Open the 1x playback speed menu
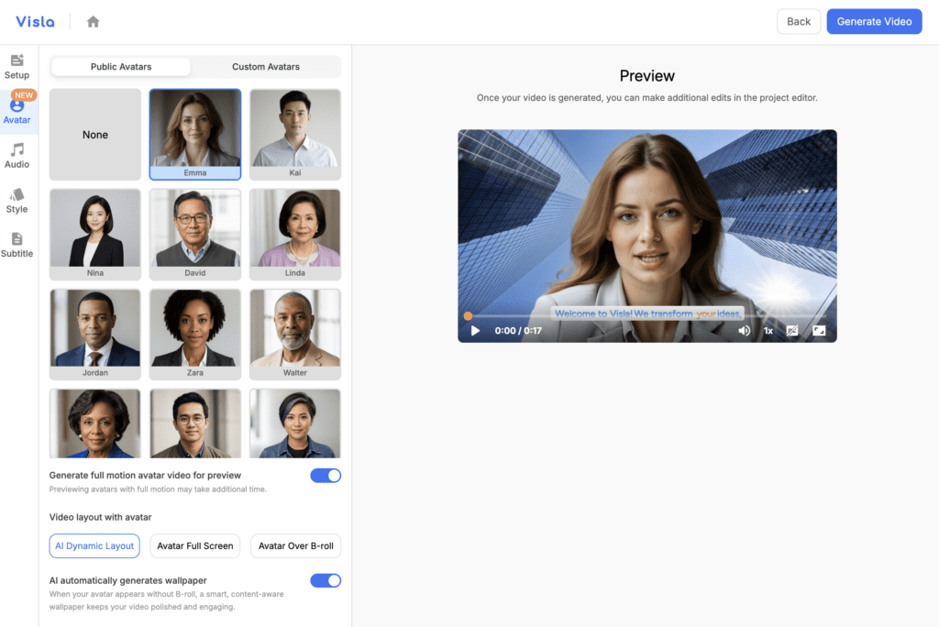Screen dimensions: 939x627 (x=768, y=331)
